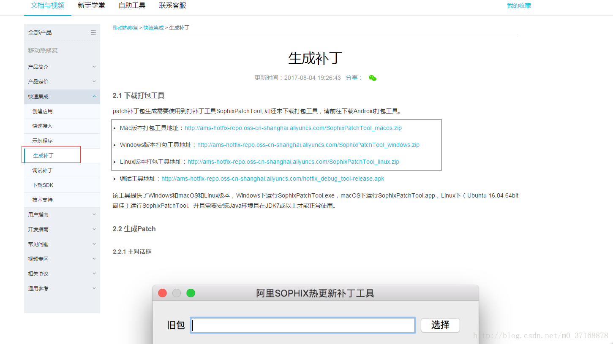The width and height of the screenshot is (613, 344).
Task: Expand the 通用参考 section chevron
Action: [94, 288]
